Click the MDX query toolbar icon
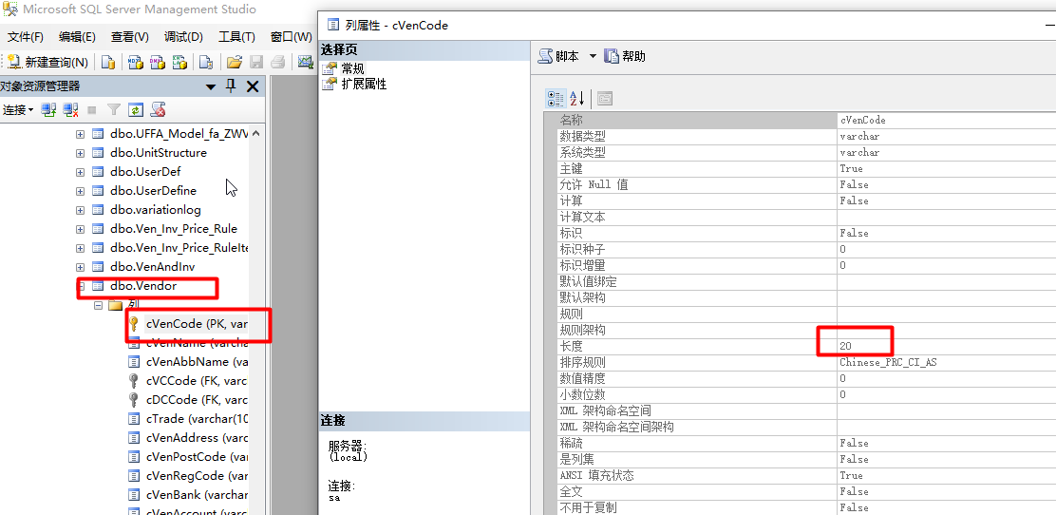 coord(136,62)
